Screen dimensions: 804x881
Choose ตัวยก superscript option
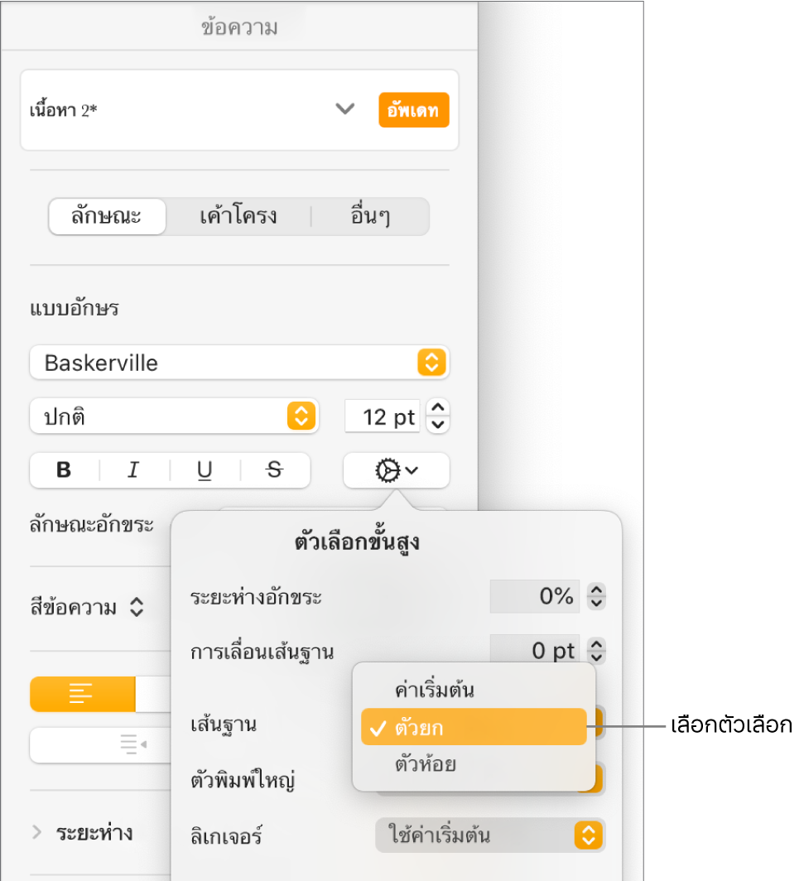(474, 727)
